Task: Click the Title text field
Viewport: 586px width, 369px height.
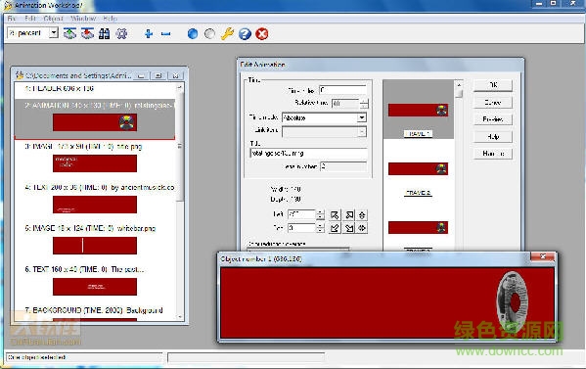Action: (x=308, y=153)
